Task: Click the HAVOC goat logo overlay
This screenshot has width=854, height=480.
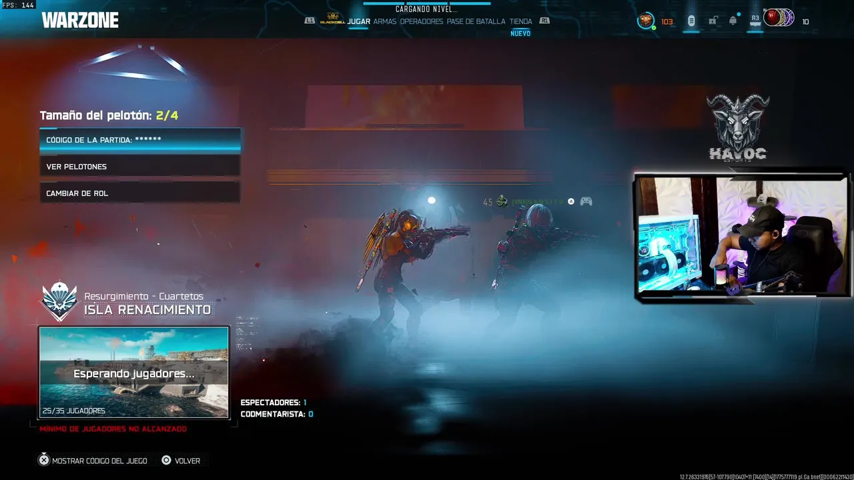Action: click(x=738, y=127)
